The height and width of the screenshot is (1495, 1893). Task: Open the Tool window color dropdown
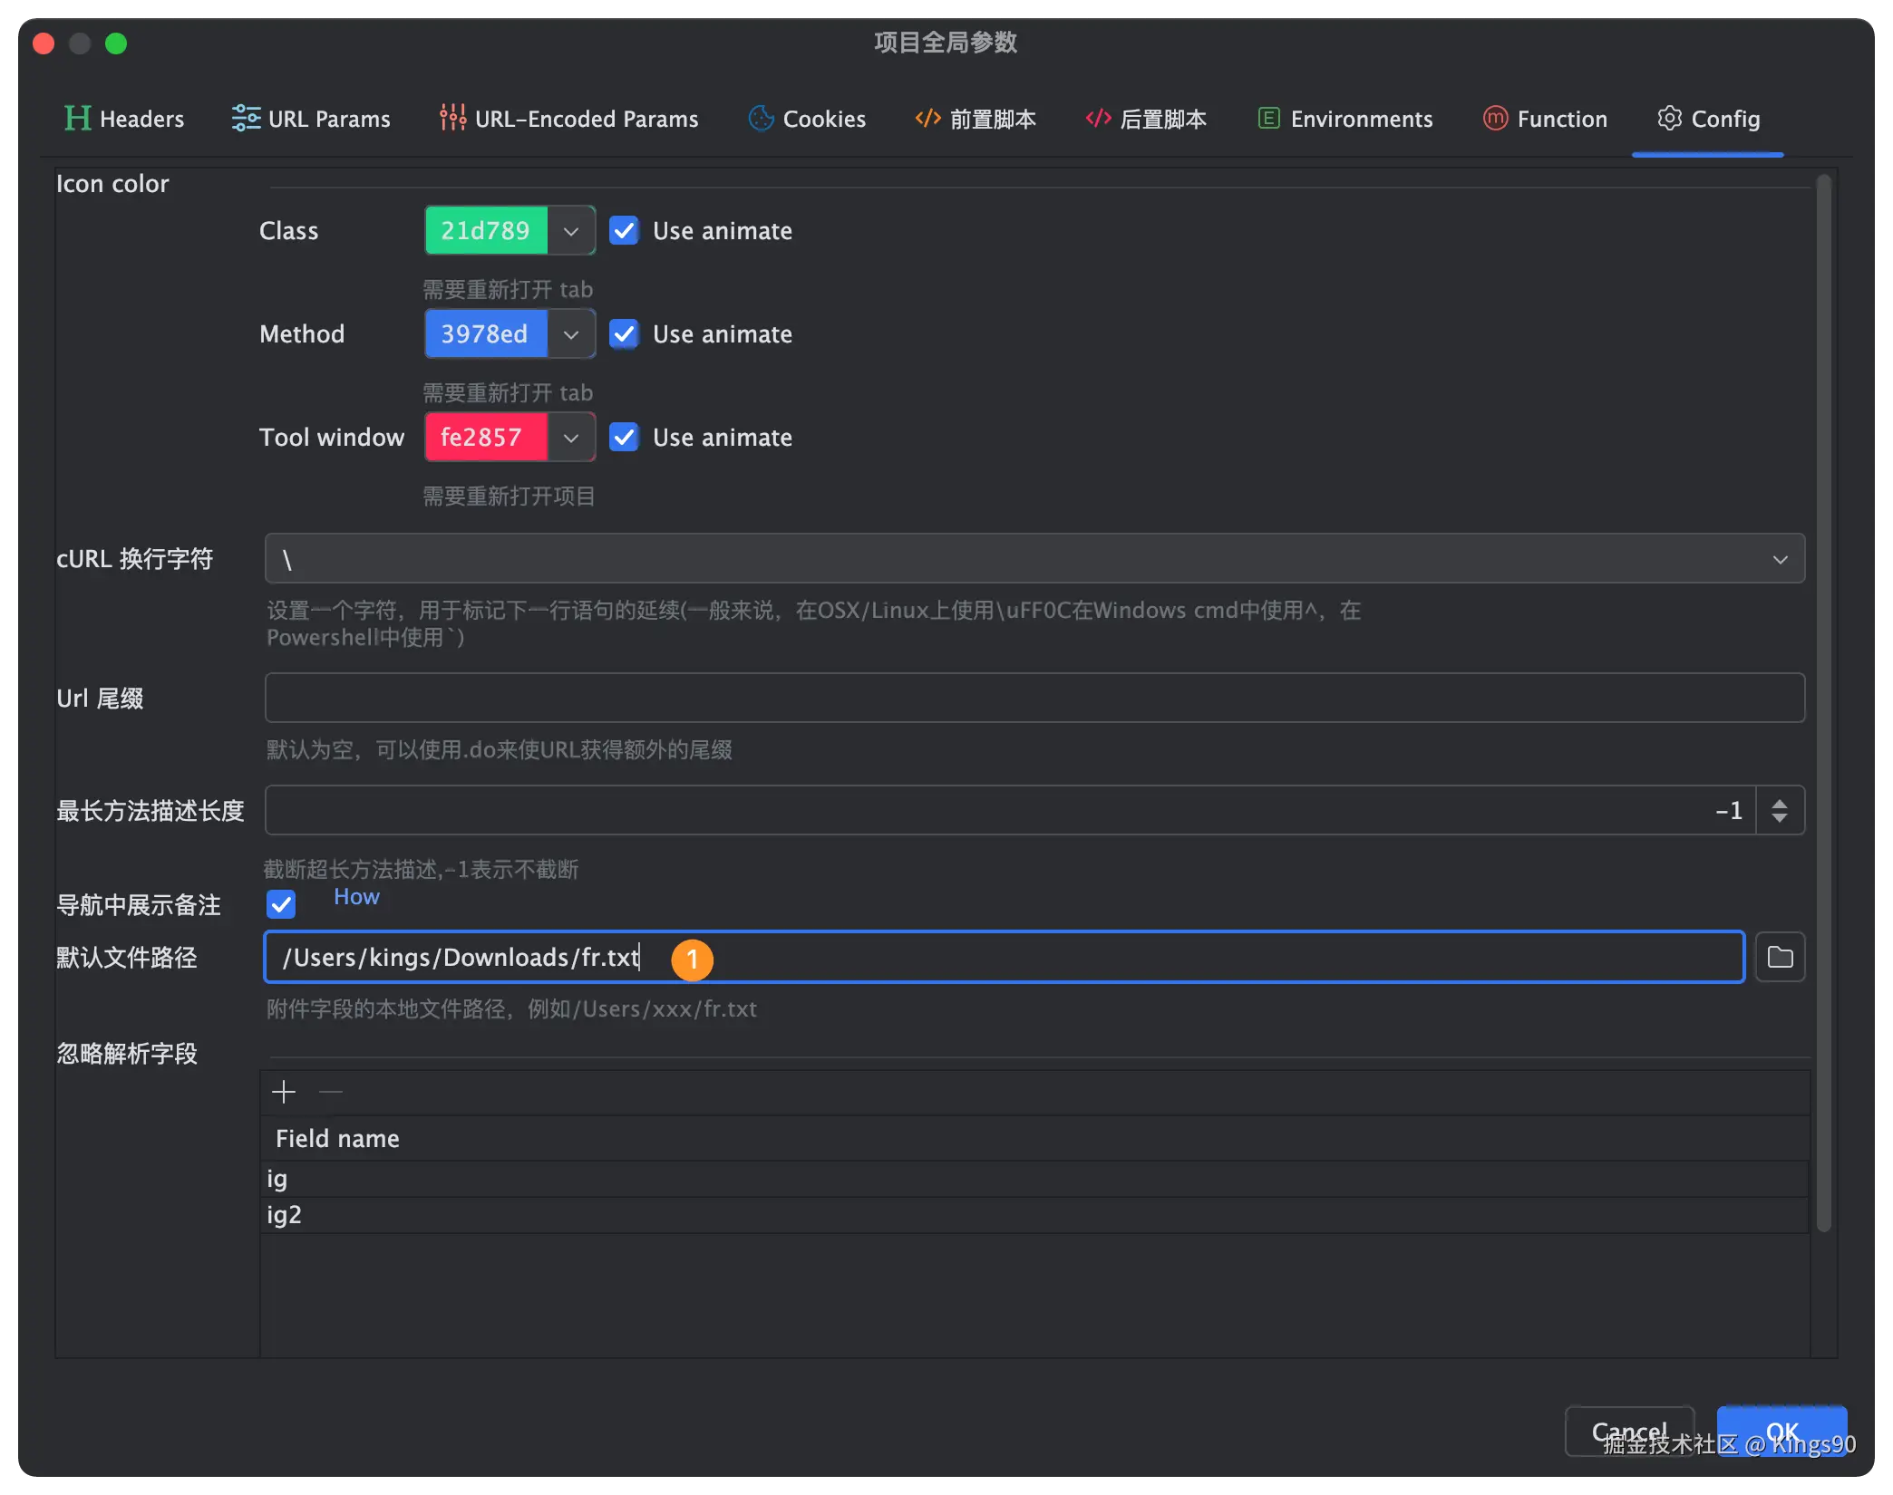click(x=571, y=437)
